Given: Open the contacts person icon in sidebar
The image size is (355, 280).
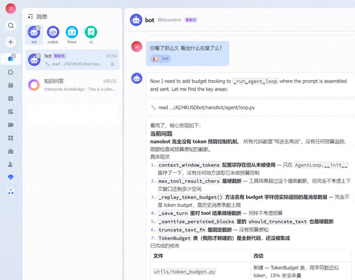Looking at the screenshot, I should point(11,164).
